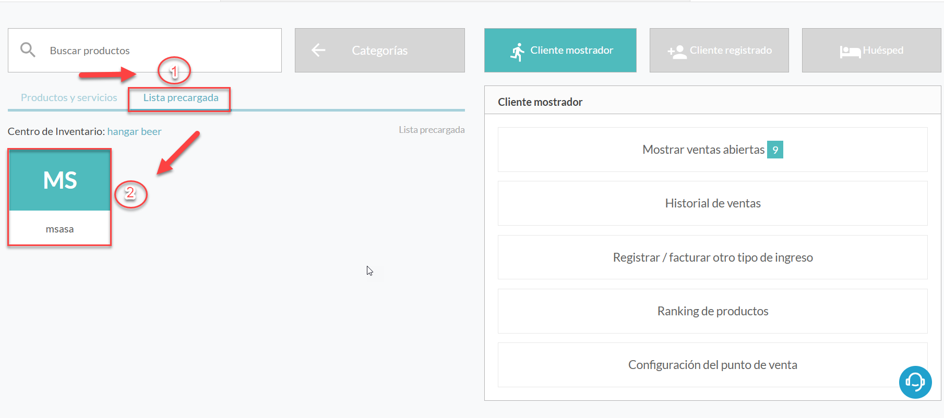Click the bed icon for Huésped

pos(850,52)
